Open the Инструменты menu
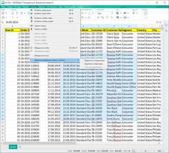The image size is (169, 153). (52, 7)
